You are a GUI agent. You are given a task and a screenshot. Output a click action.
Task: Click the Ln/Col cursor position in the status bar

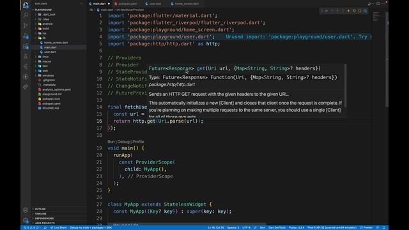(x=216, y=227)
